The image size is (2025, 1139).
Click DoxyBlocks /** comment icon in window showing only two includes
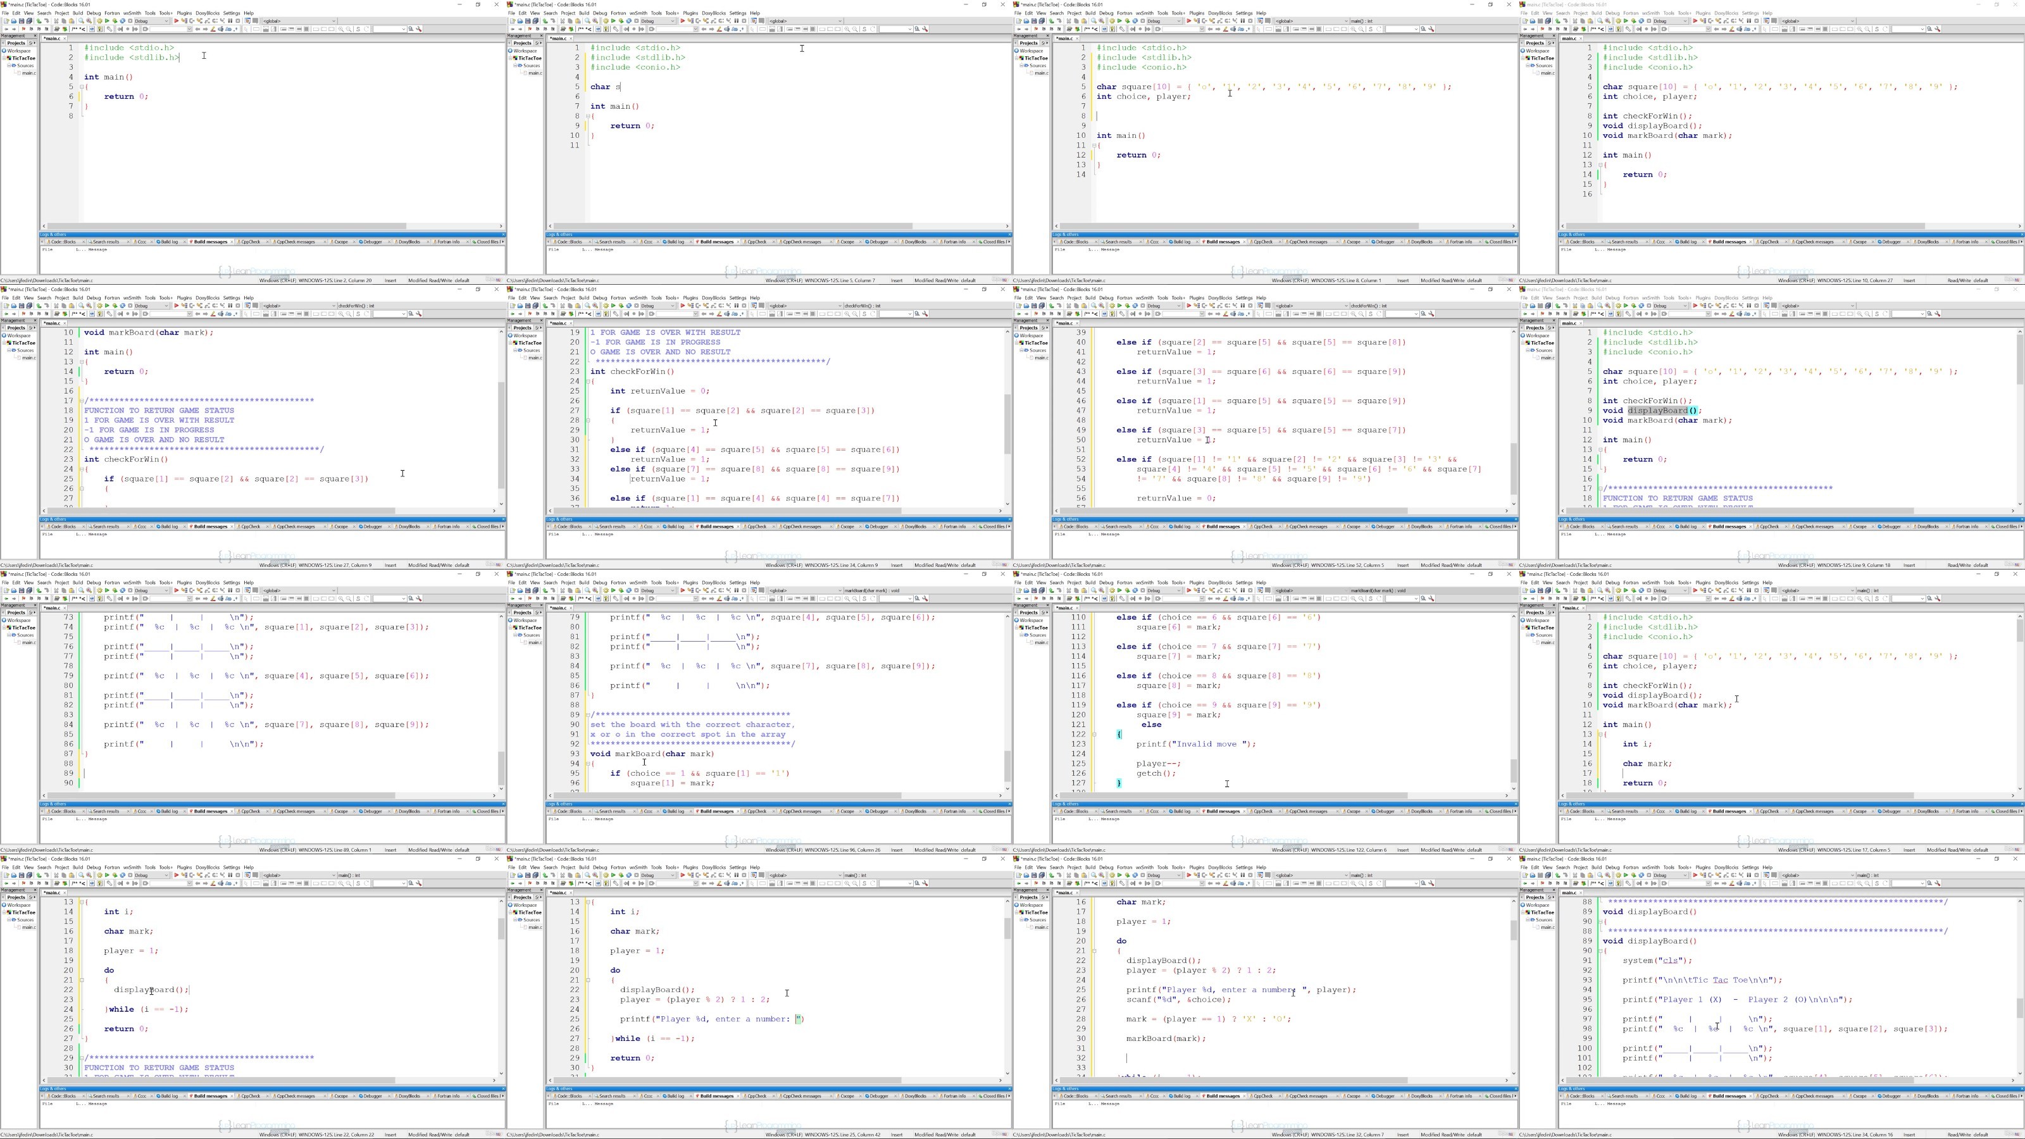(75, 29)
